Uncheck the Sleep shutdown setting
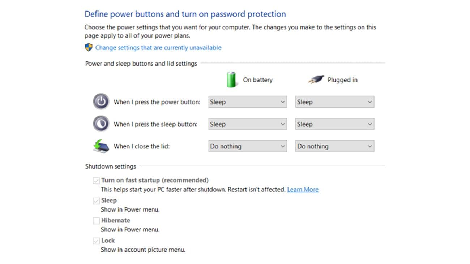The image size is (470, 264). [96, 200]
